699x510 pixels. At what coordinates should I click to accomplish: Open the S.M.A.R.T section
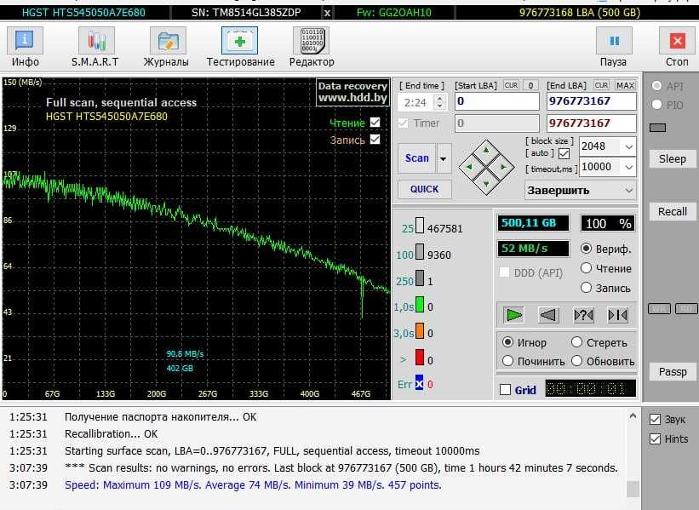point(95,46)
